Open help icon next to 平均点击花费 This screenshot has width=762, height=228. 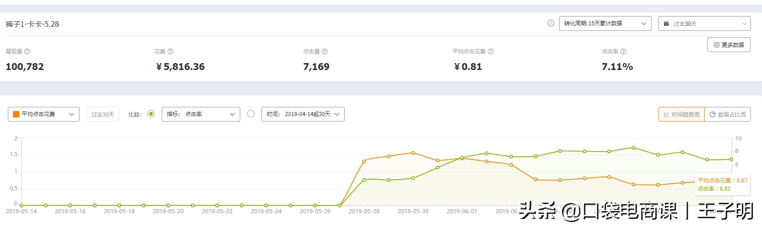[491, 52]
